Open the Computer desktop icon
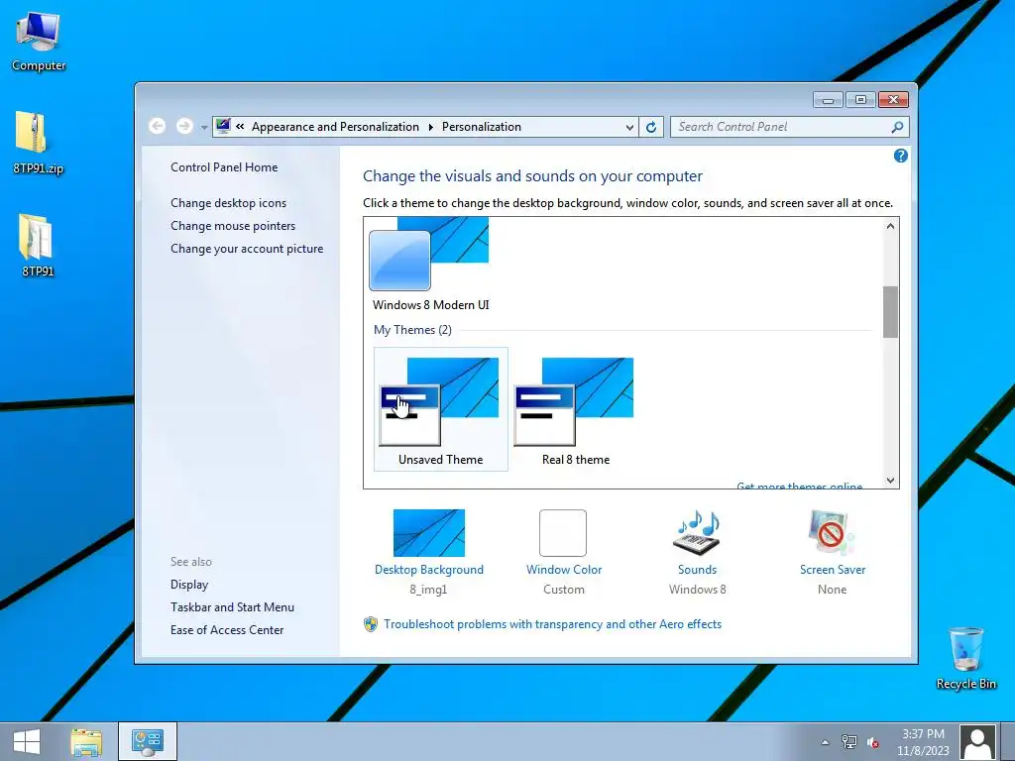Screen dimensions: 1015x761 tap(39, 40)
